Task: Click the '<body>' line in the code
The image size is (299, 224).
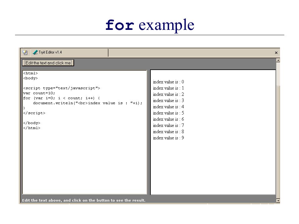Action: (x=31, y=78)
